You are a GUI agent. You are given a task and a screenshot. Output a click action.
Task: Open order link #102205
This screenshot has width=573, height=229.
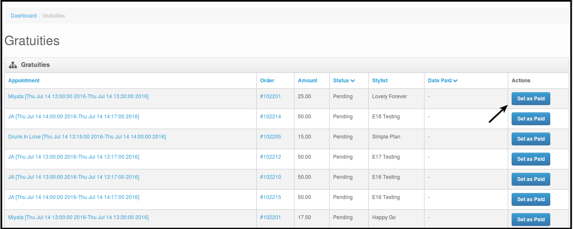pyautogui.click(x=270, y=137)
